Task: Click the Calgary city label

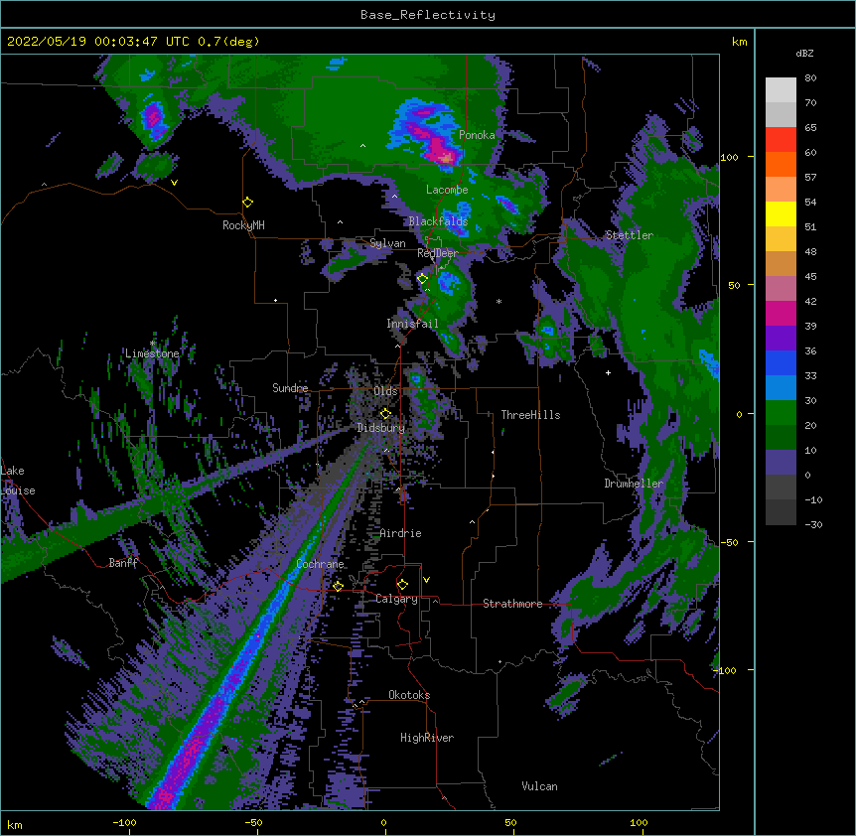Action: (x=396, y=599)
